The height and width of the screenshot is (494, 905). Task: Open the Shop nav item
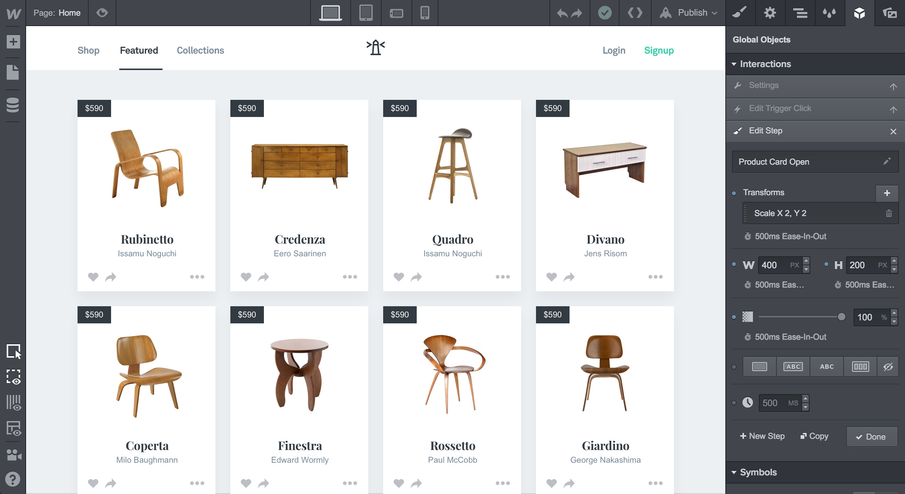coord(88,50)
